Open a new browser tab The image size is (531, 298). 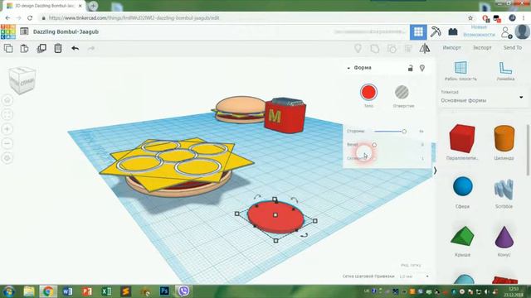93,6
